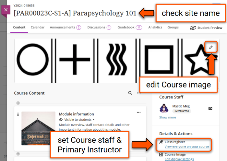Click the Class register icon
The width and height of the screenshot is (227, 161).
pyautogui.click(x=161, y=142)
